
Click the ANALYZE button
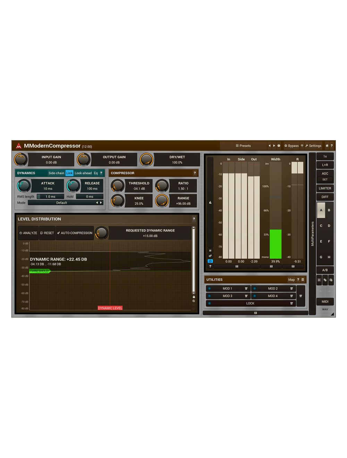(x=28, y=233)
